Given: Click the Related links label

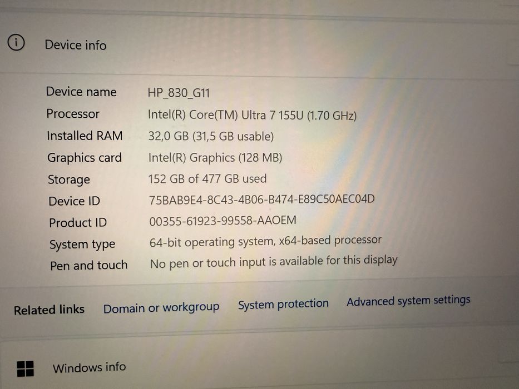Looking at the screenshot, I should pos(49,310).
